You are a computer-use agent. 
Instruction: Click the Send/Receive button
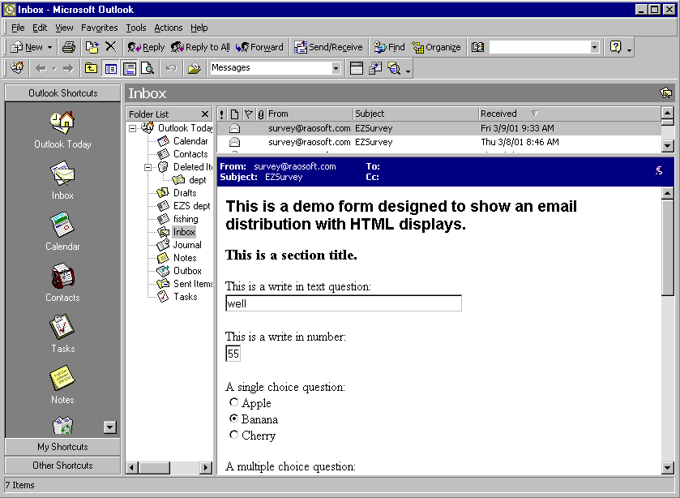(x=328, y=47)
